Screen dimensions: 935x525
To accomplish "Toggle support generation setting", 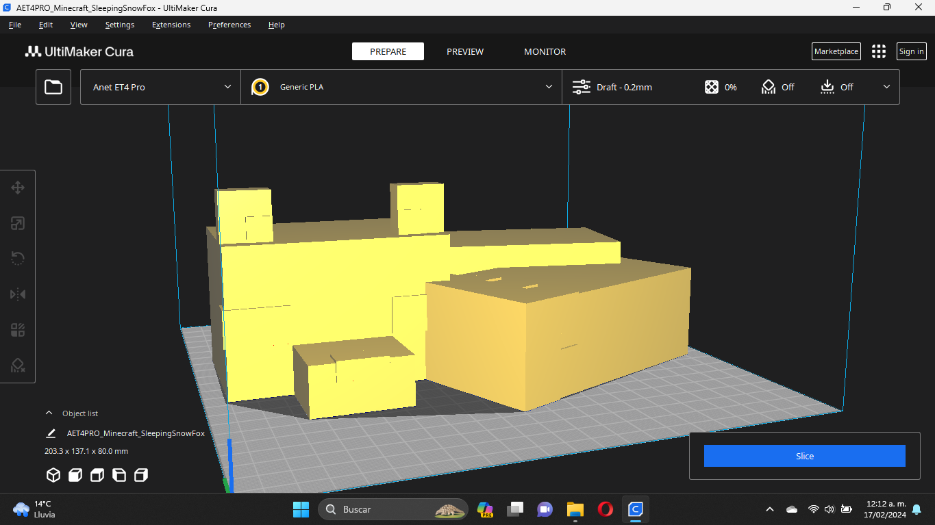I will click(x=778, y=87).
